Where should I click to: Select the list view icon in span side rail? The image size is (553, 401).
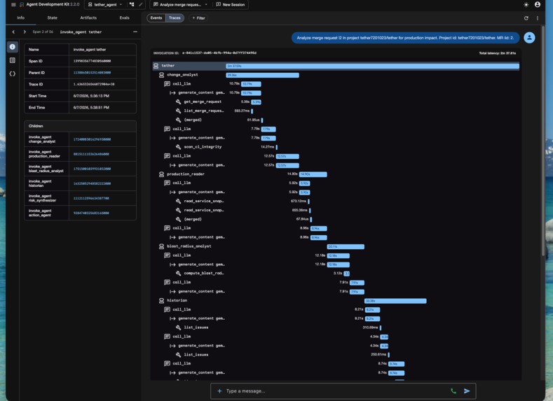[13, 60]
